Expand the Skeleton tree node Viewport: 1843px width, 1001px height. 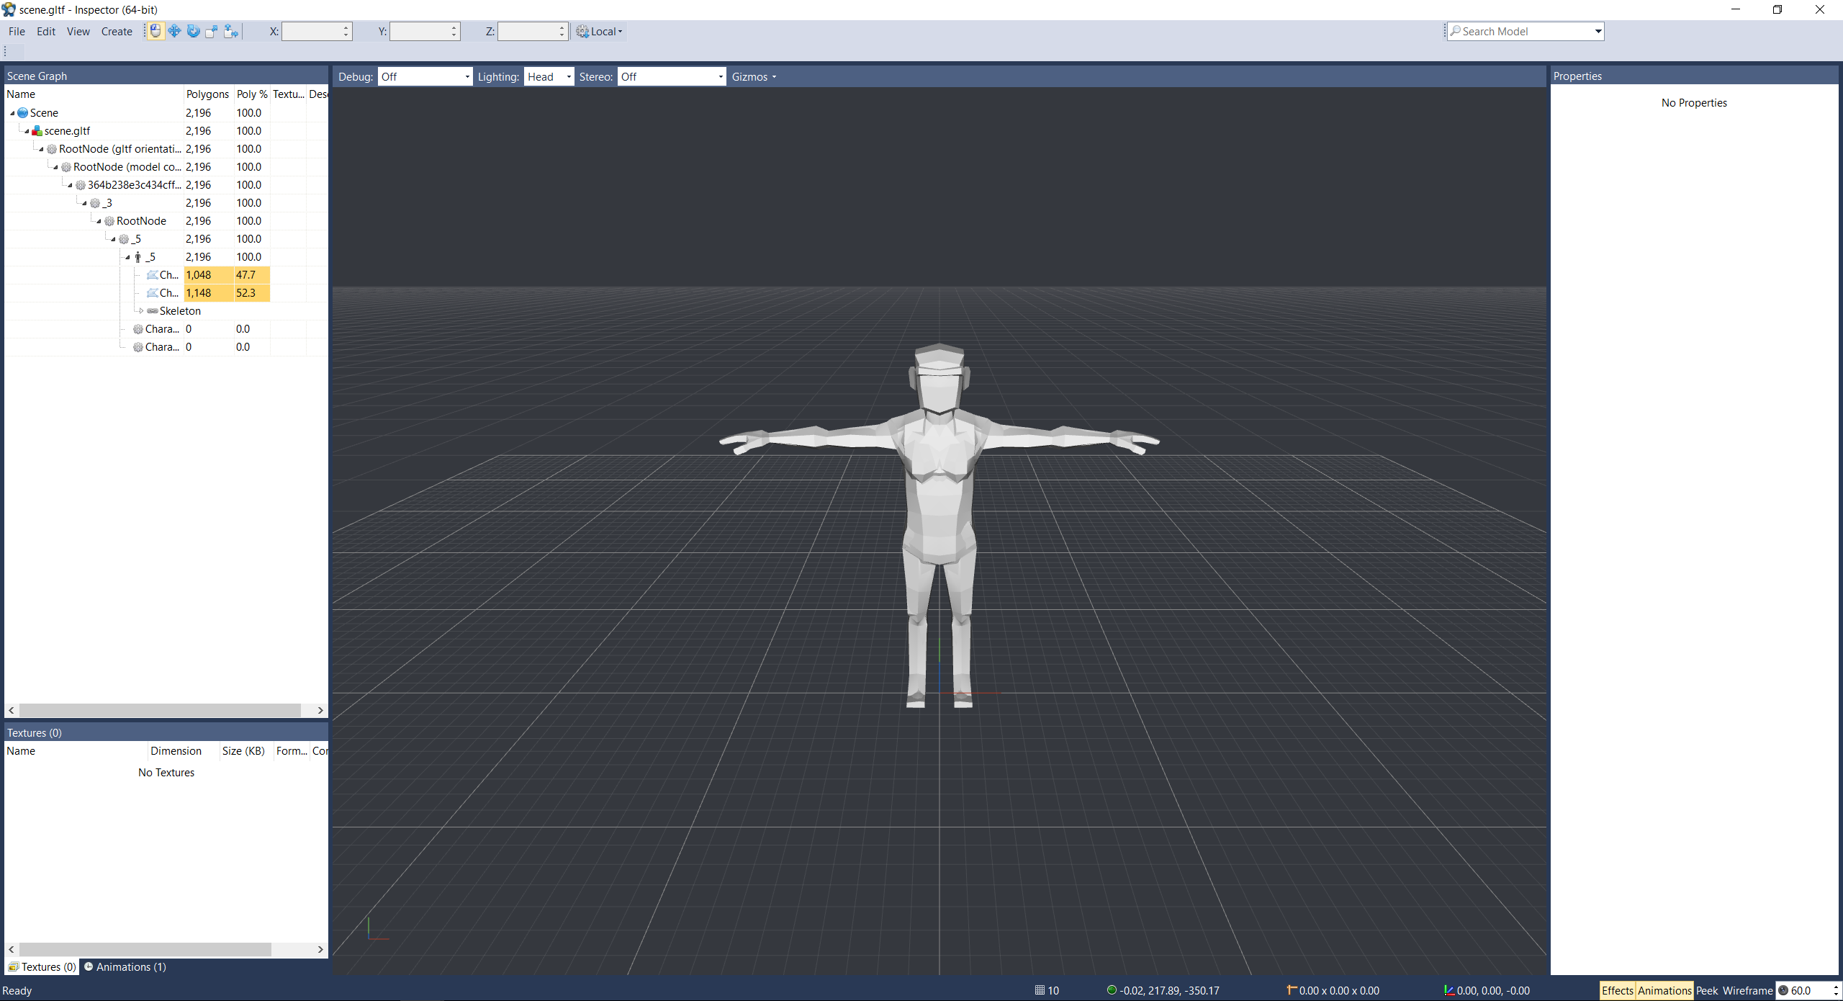point(141,311)
